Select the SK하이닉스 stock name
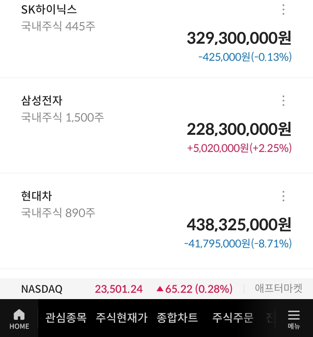Viewport: 313px width, 337px height. [49, 10]
